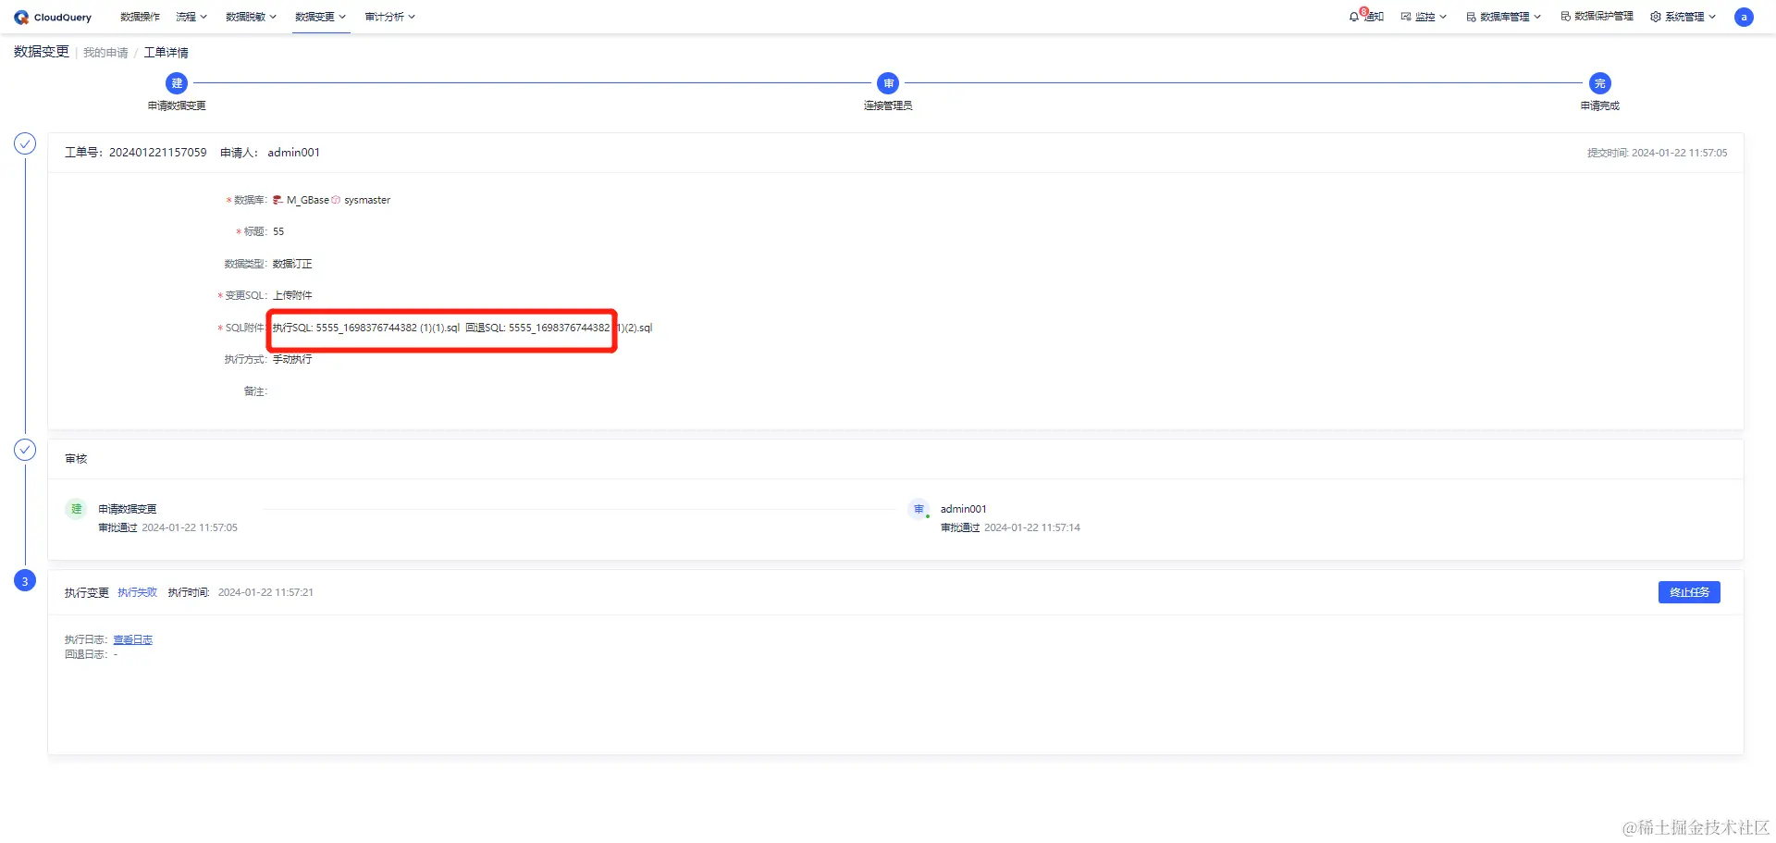Click the 监控 monitor icon
This screenshot has height=843, width=1776.
(x=1406, y=17)
